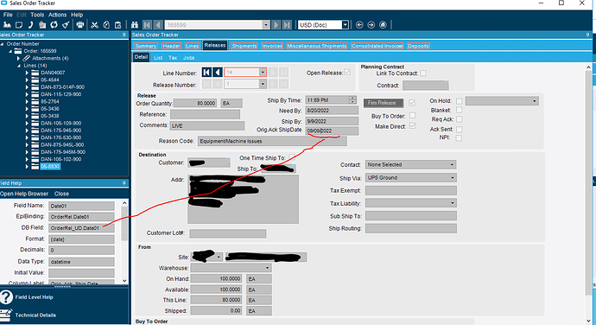Click the circular back arrow icon
596x325 pixels.
(x=359, y=25)
